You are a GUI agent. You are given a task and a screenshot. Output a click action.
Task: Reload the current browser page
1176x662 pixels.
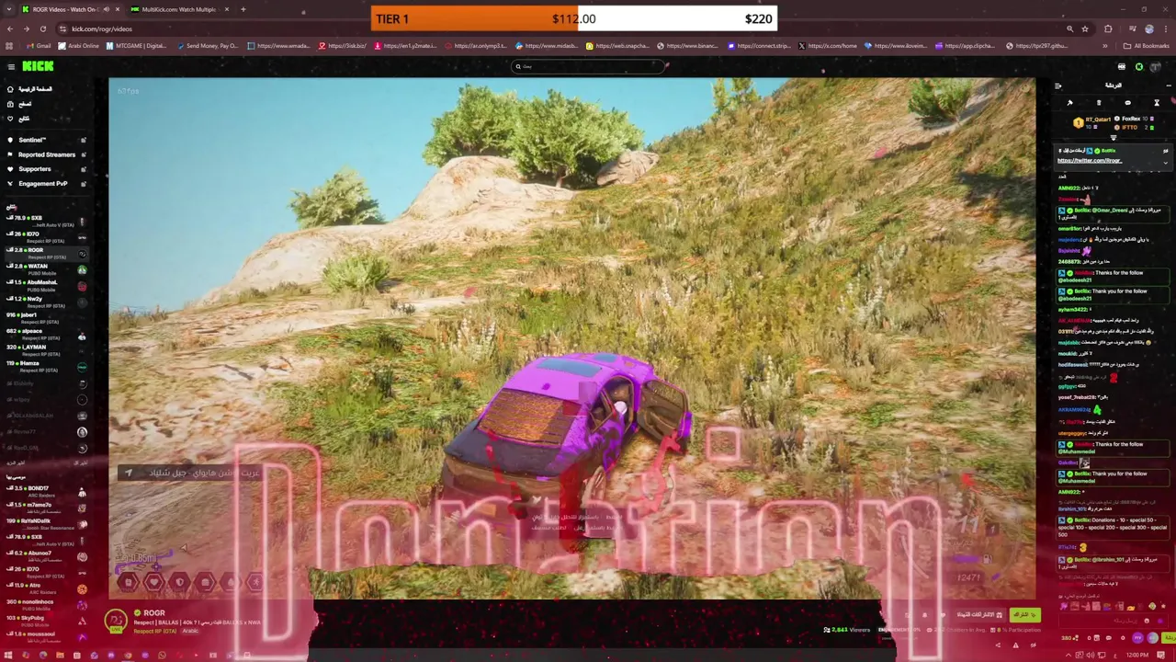tap(42, 29)
